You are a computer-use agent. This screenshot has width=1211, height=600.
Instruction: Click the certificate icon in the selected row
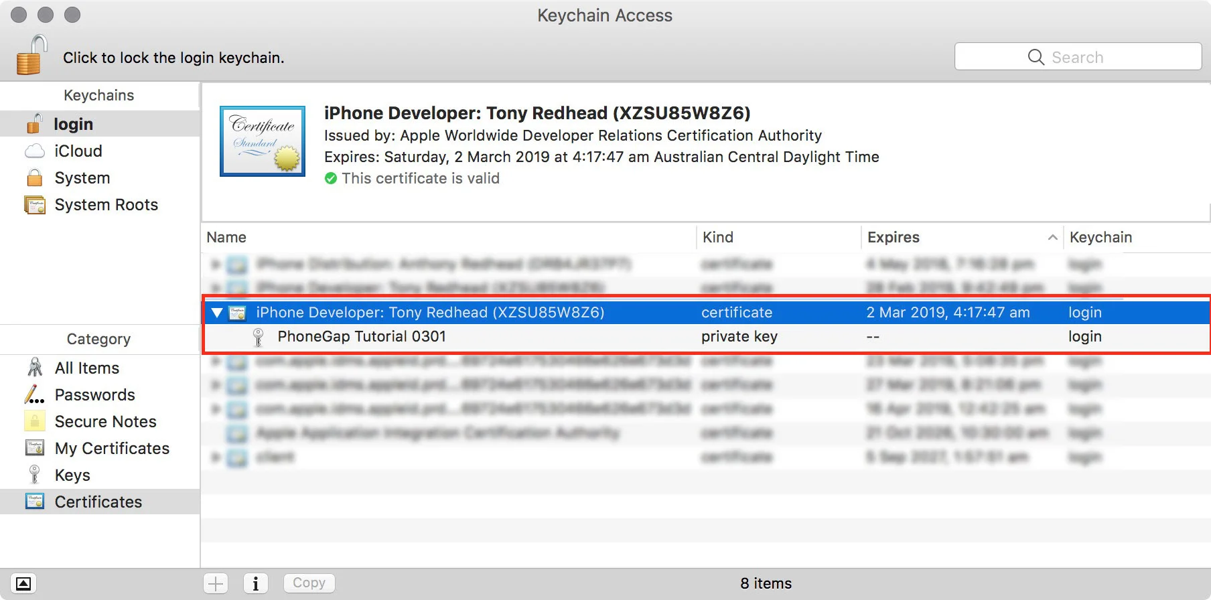tap(237, 313)
